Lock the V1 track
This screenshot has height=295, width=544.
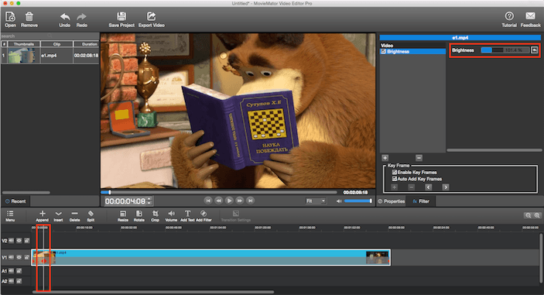(27, 258)
